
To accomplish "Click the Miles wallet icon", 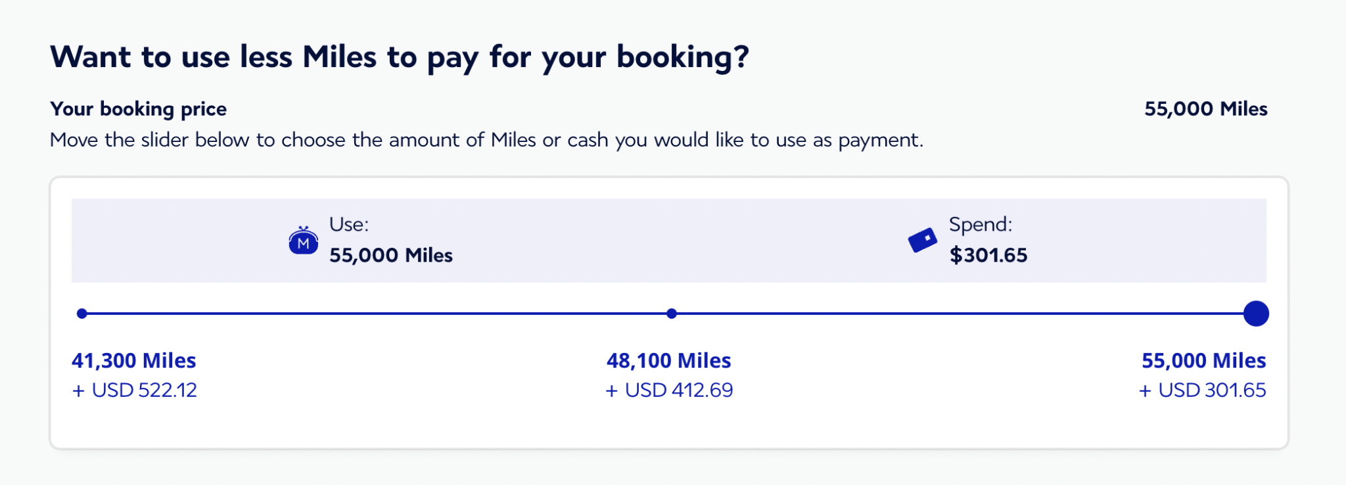I will (303, 241).
